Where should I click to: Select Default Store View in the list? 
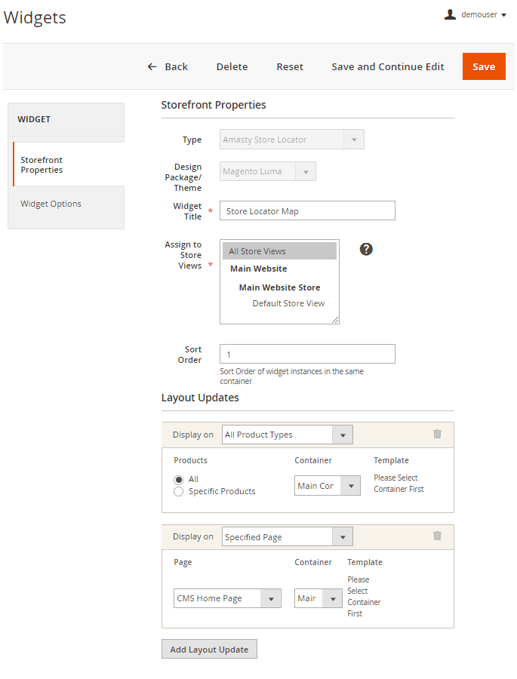point(288,303)
